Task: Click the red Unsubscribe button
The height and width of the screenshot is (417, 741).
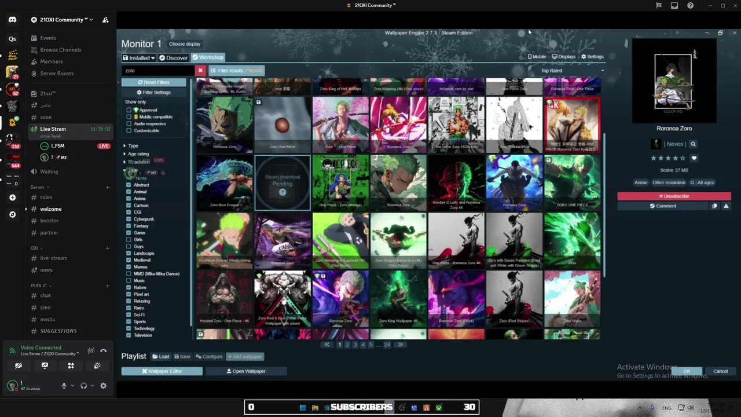Action: 674,196
